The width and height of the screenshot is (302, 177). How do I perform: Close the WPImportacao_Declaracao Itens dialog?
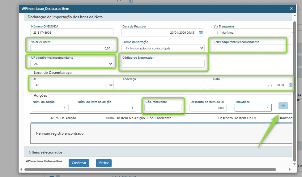click(x=291, y=9)
